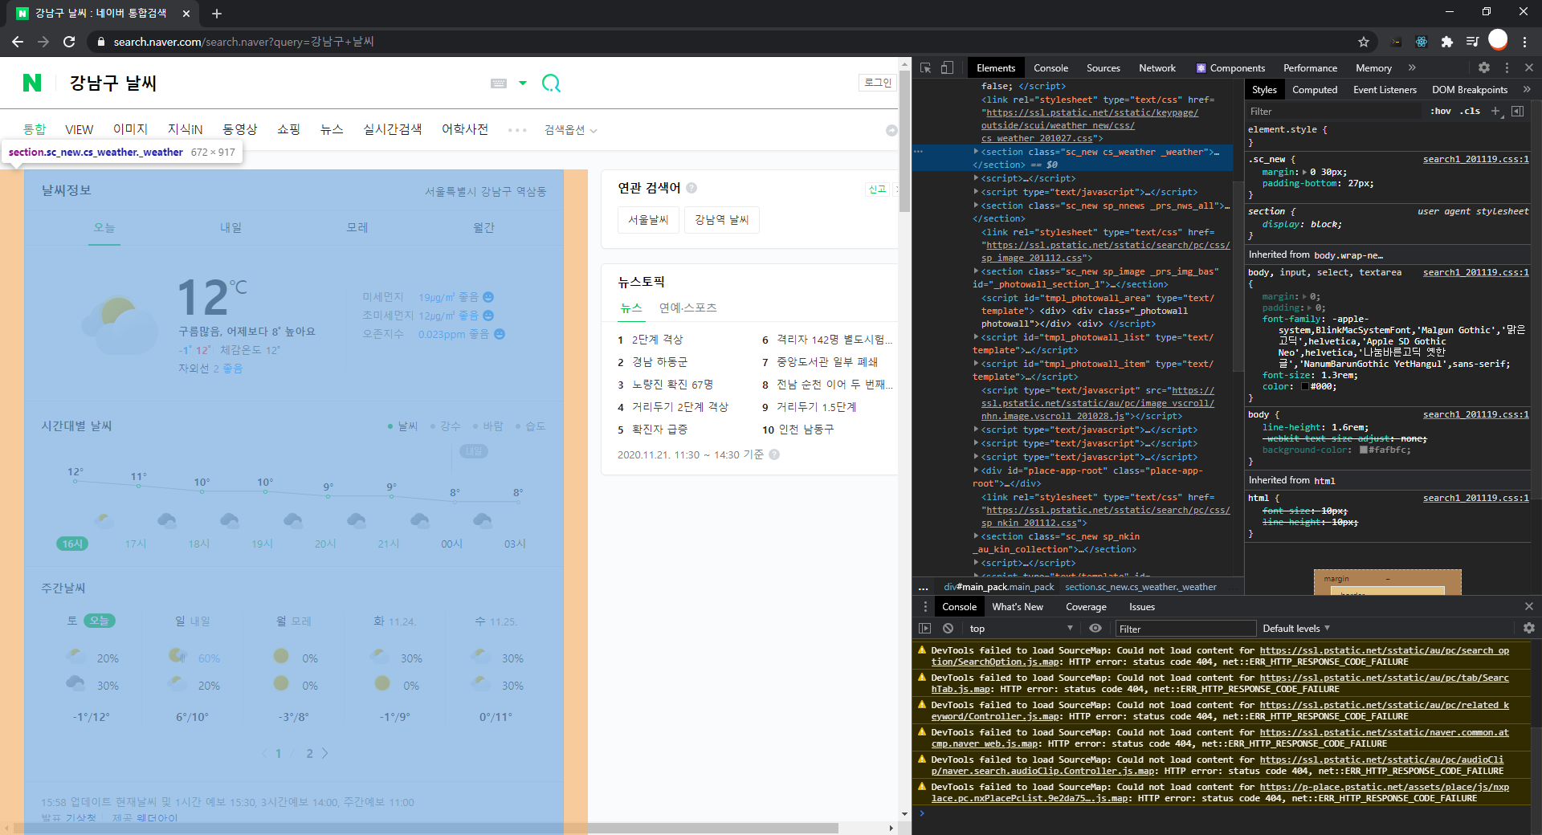Expand the section sc_new sp_nkin node
The image size is (1542, 835).
pyautogui.click(x=976, y=536)
